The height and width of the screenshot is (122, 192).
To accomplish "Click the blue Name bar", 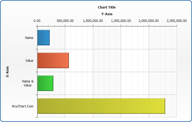I will click(x=43, y=37).
